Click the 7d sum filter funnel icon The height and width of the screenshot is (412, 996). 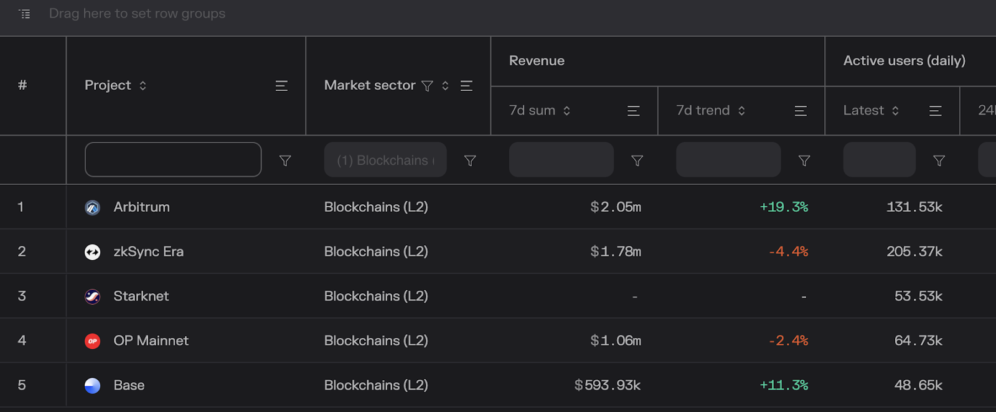click(x=637, y=161)
